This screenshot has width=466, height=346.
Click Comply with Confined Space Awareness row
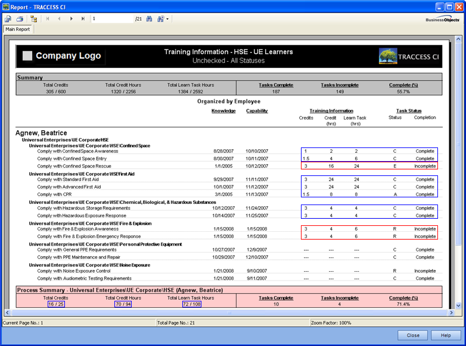229,151
